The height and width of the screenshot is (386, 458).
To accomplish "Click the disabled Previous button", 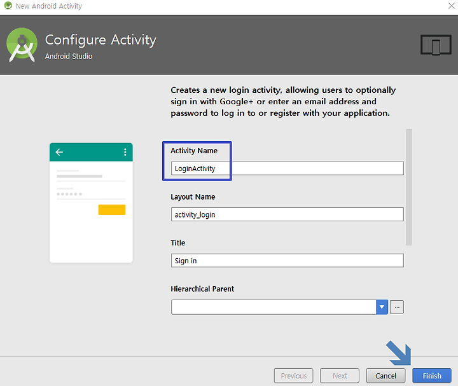I will (x=293, y=375).
